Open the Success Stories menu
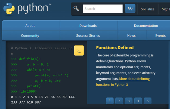Image resolution: width=170 pixels, height=109 pixels. [x=89, y=36]
